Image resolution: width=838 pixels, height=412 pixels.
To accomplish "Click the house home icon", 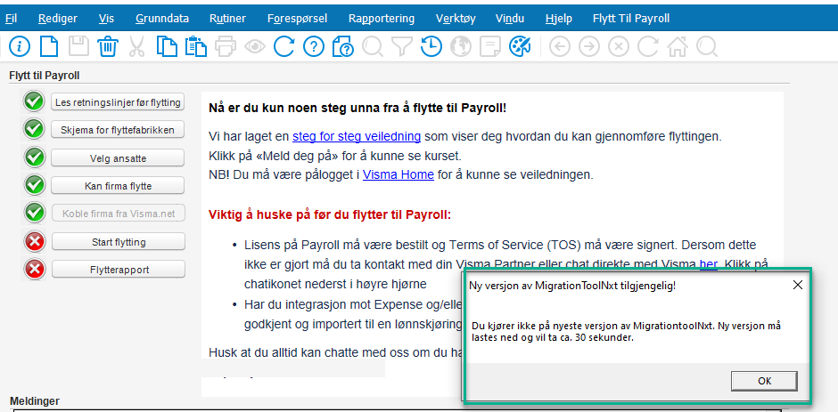I will (678, 47).
